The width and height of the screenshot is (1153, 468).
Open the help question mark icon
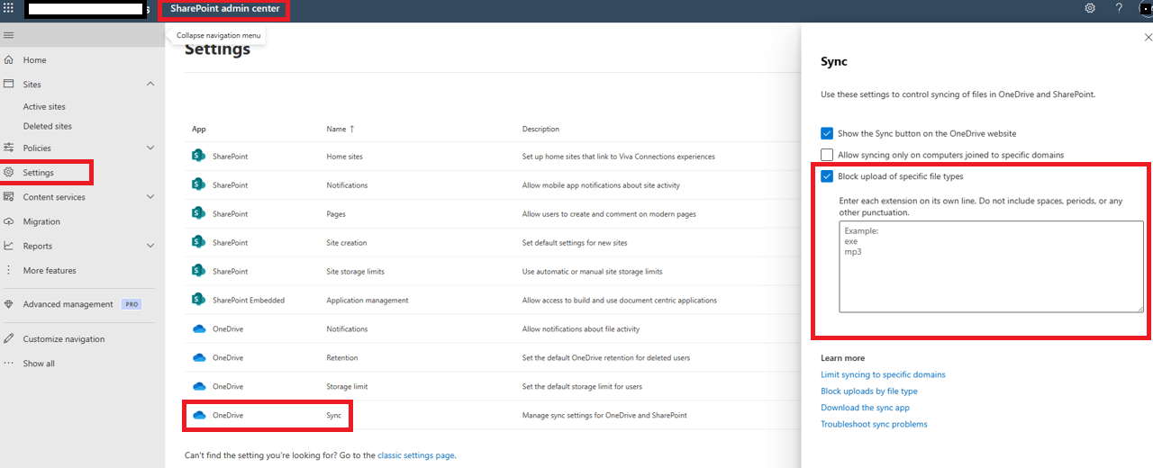tap(1119, 8)
